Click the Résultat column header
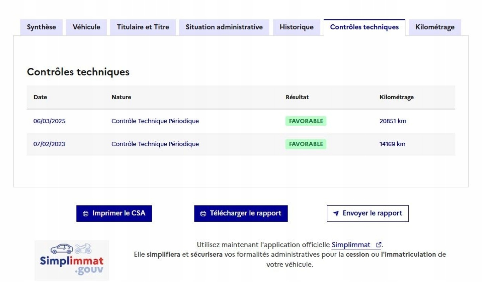 click(x=297, y=97)
